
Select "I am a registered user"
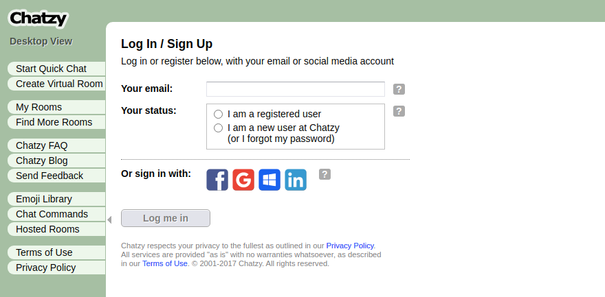tap(219, 115)
